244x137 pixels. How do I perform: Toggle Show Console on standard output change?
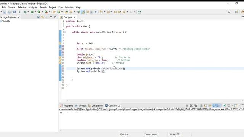pos(214,105)
